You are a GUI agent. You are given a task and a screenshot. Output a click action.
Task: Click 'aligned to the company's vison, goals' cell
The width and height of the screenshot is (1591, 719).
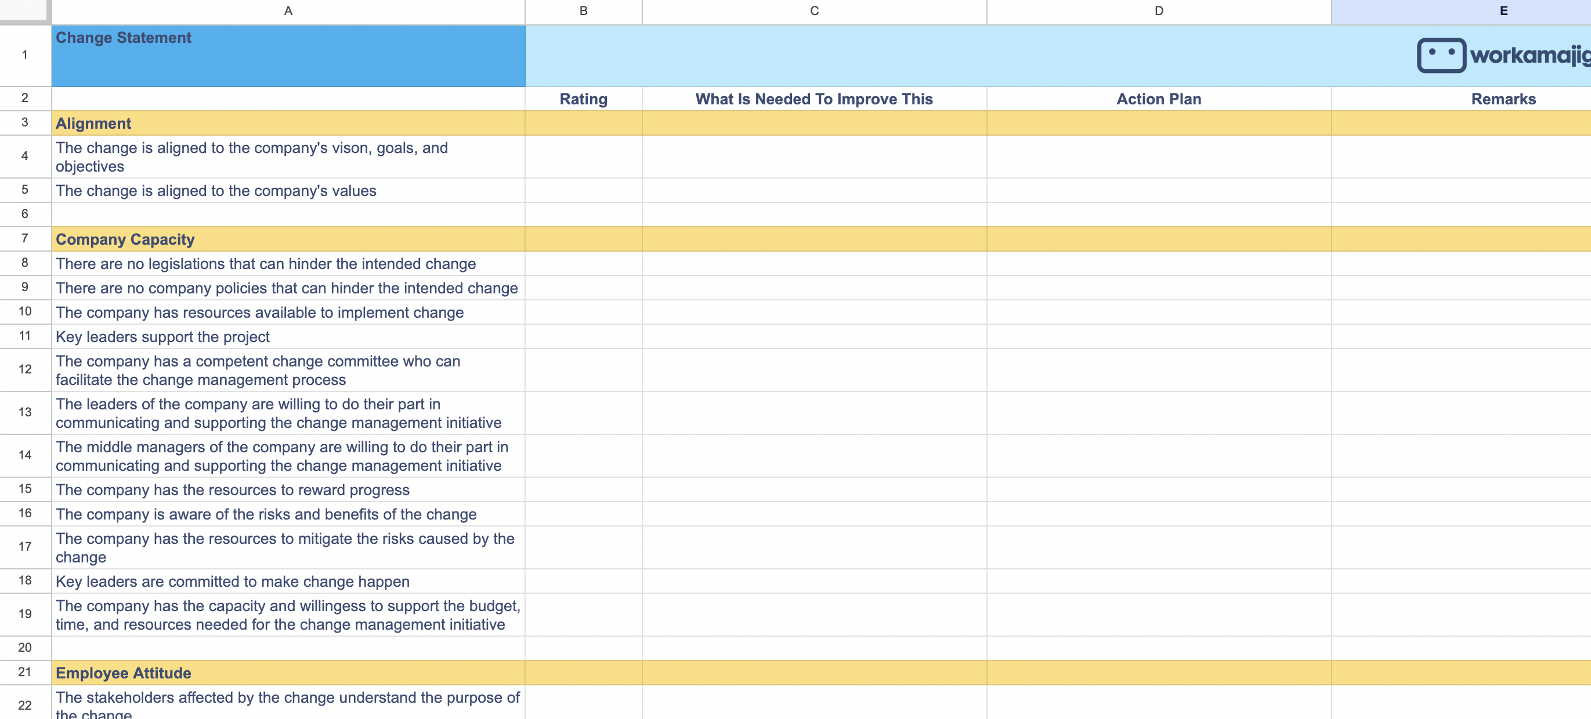click(x=288, y=157)
